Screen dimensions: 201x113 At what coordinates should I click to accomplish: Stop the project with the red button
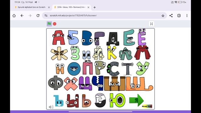click(x=55, y=24)
